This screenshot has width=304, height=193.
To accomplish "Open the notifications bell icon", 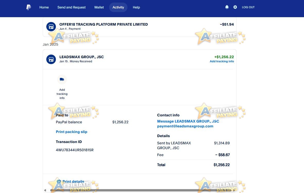I will [227, 7].
